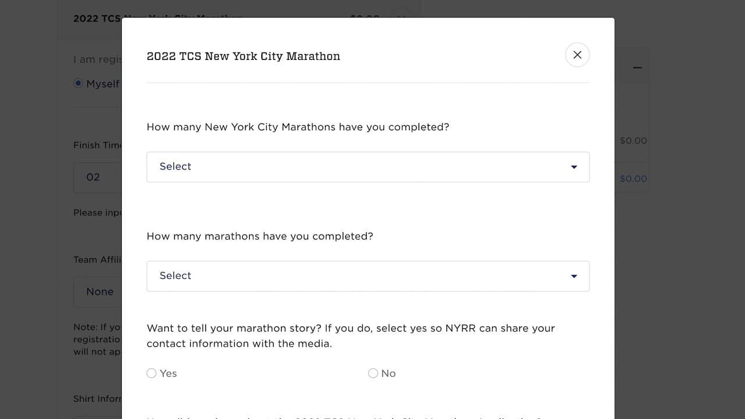This screenshot has height=419, width=745.
Task: Open the marathons completed dropdown
Action: click(368, 276)
